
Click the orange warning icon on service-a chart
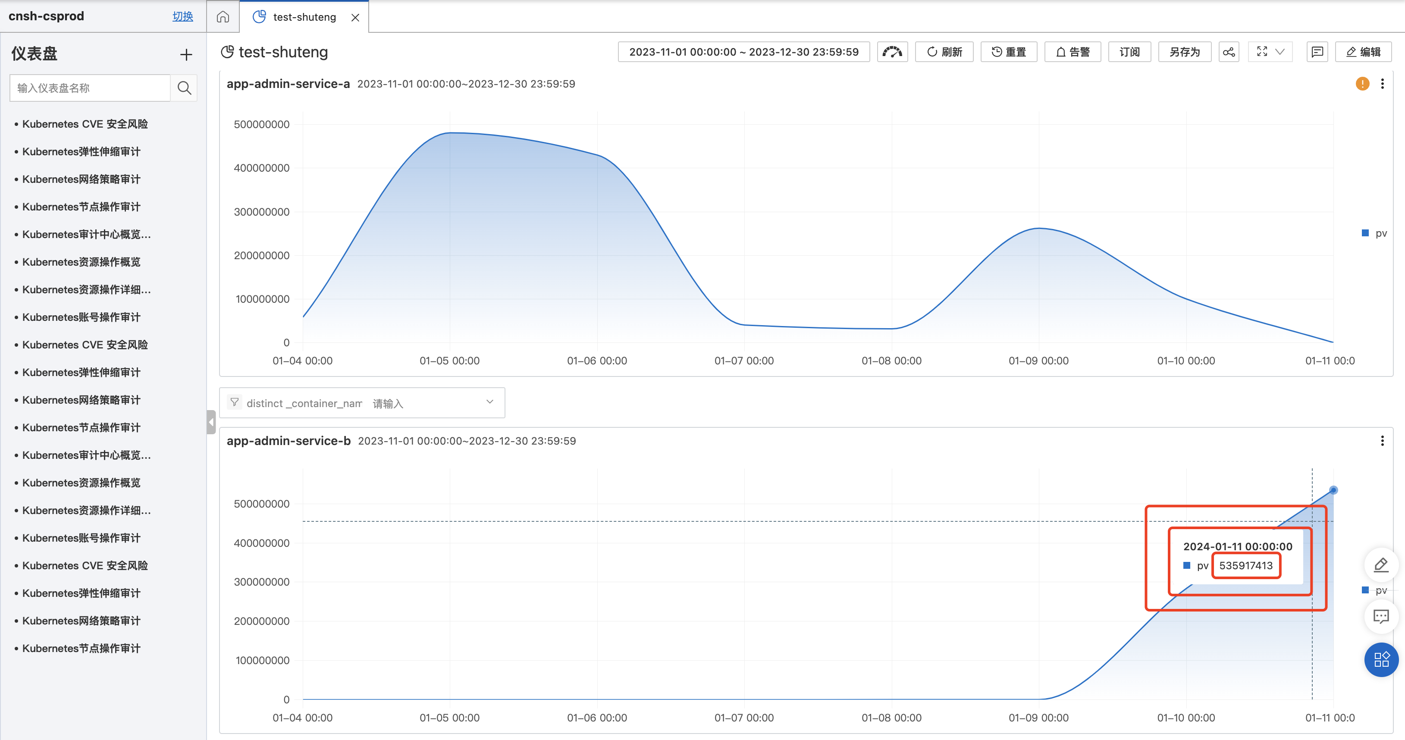point(1362,83)
